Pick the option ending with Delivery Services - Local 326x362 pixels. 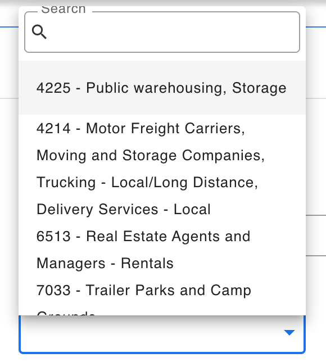[124, 210]
